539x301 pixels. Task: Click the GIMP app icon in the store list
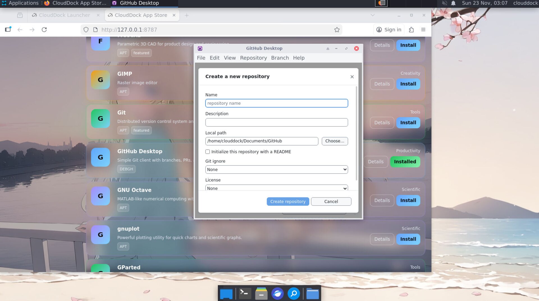click(x=100, y=80)
